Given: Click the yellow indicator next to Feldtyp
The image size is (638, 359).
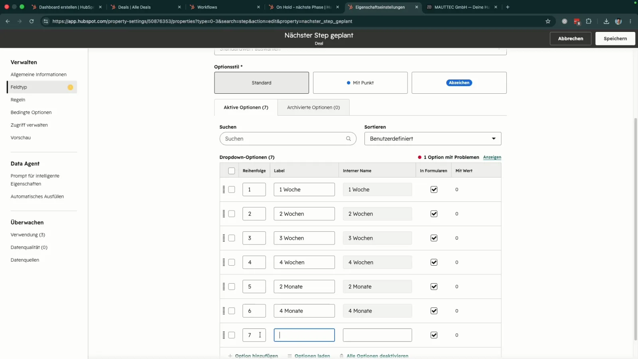Looking at the screenshot, I should point(70,87).
